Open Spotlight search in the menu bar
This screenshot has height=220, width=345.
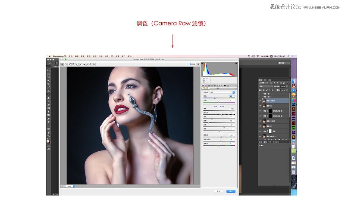tap(288, 56)
